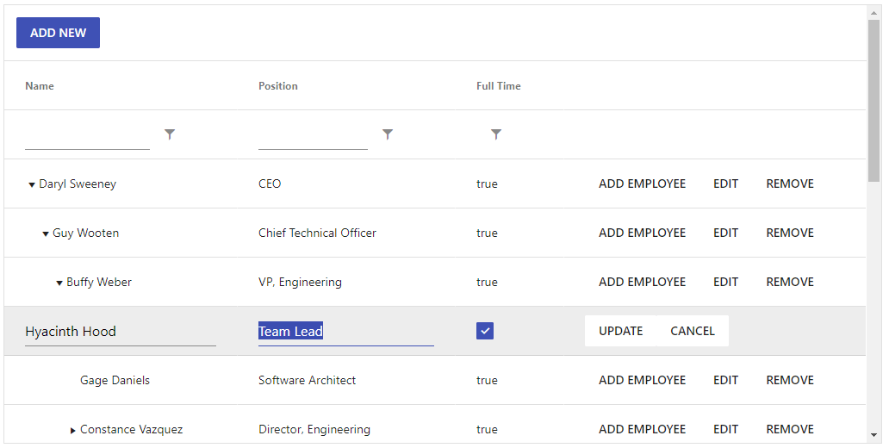Remove the Constance Vazquez row
The height and width of the screenshot is (448, 889).
click(x=790, y=429)
